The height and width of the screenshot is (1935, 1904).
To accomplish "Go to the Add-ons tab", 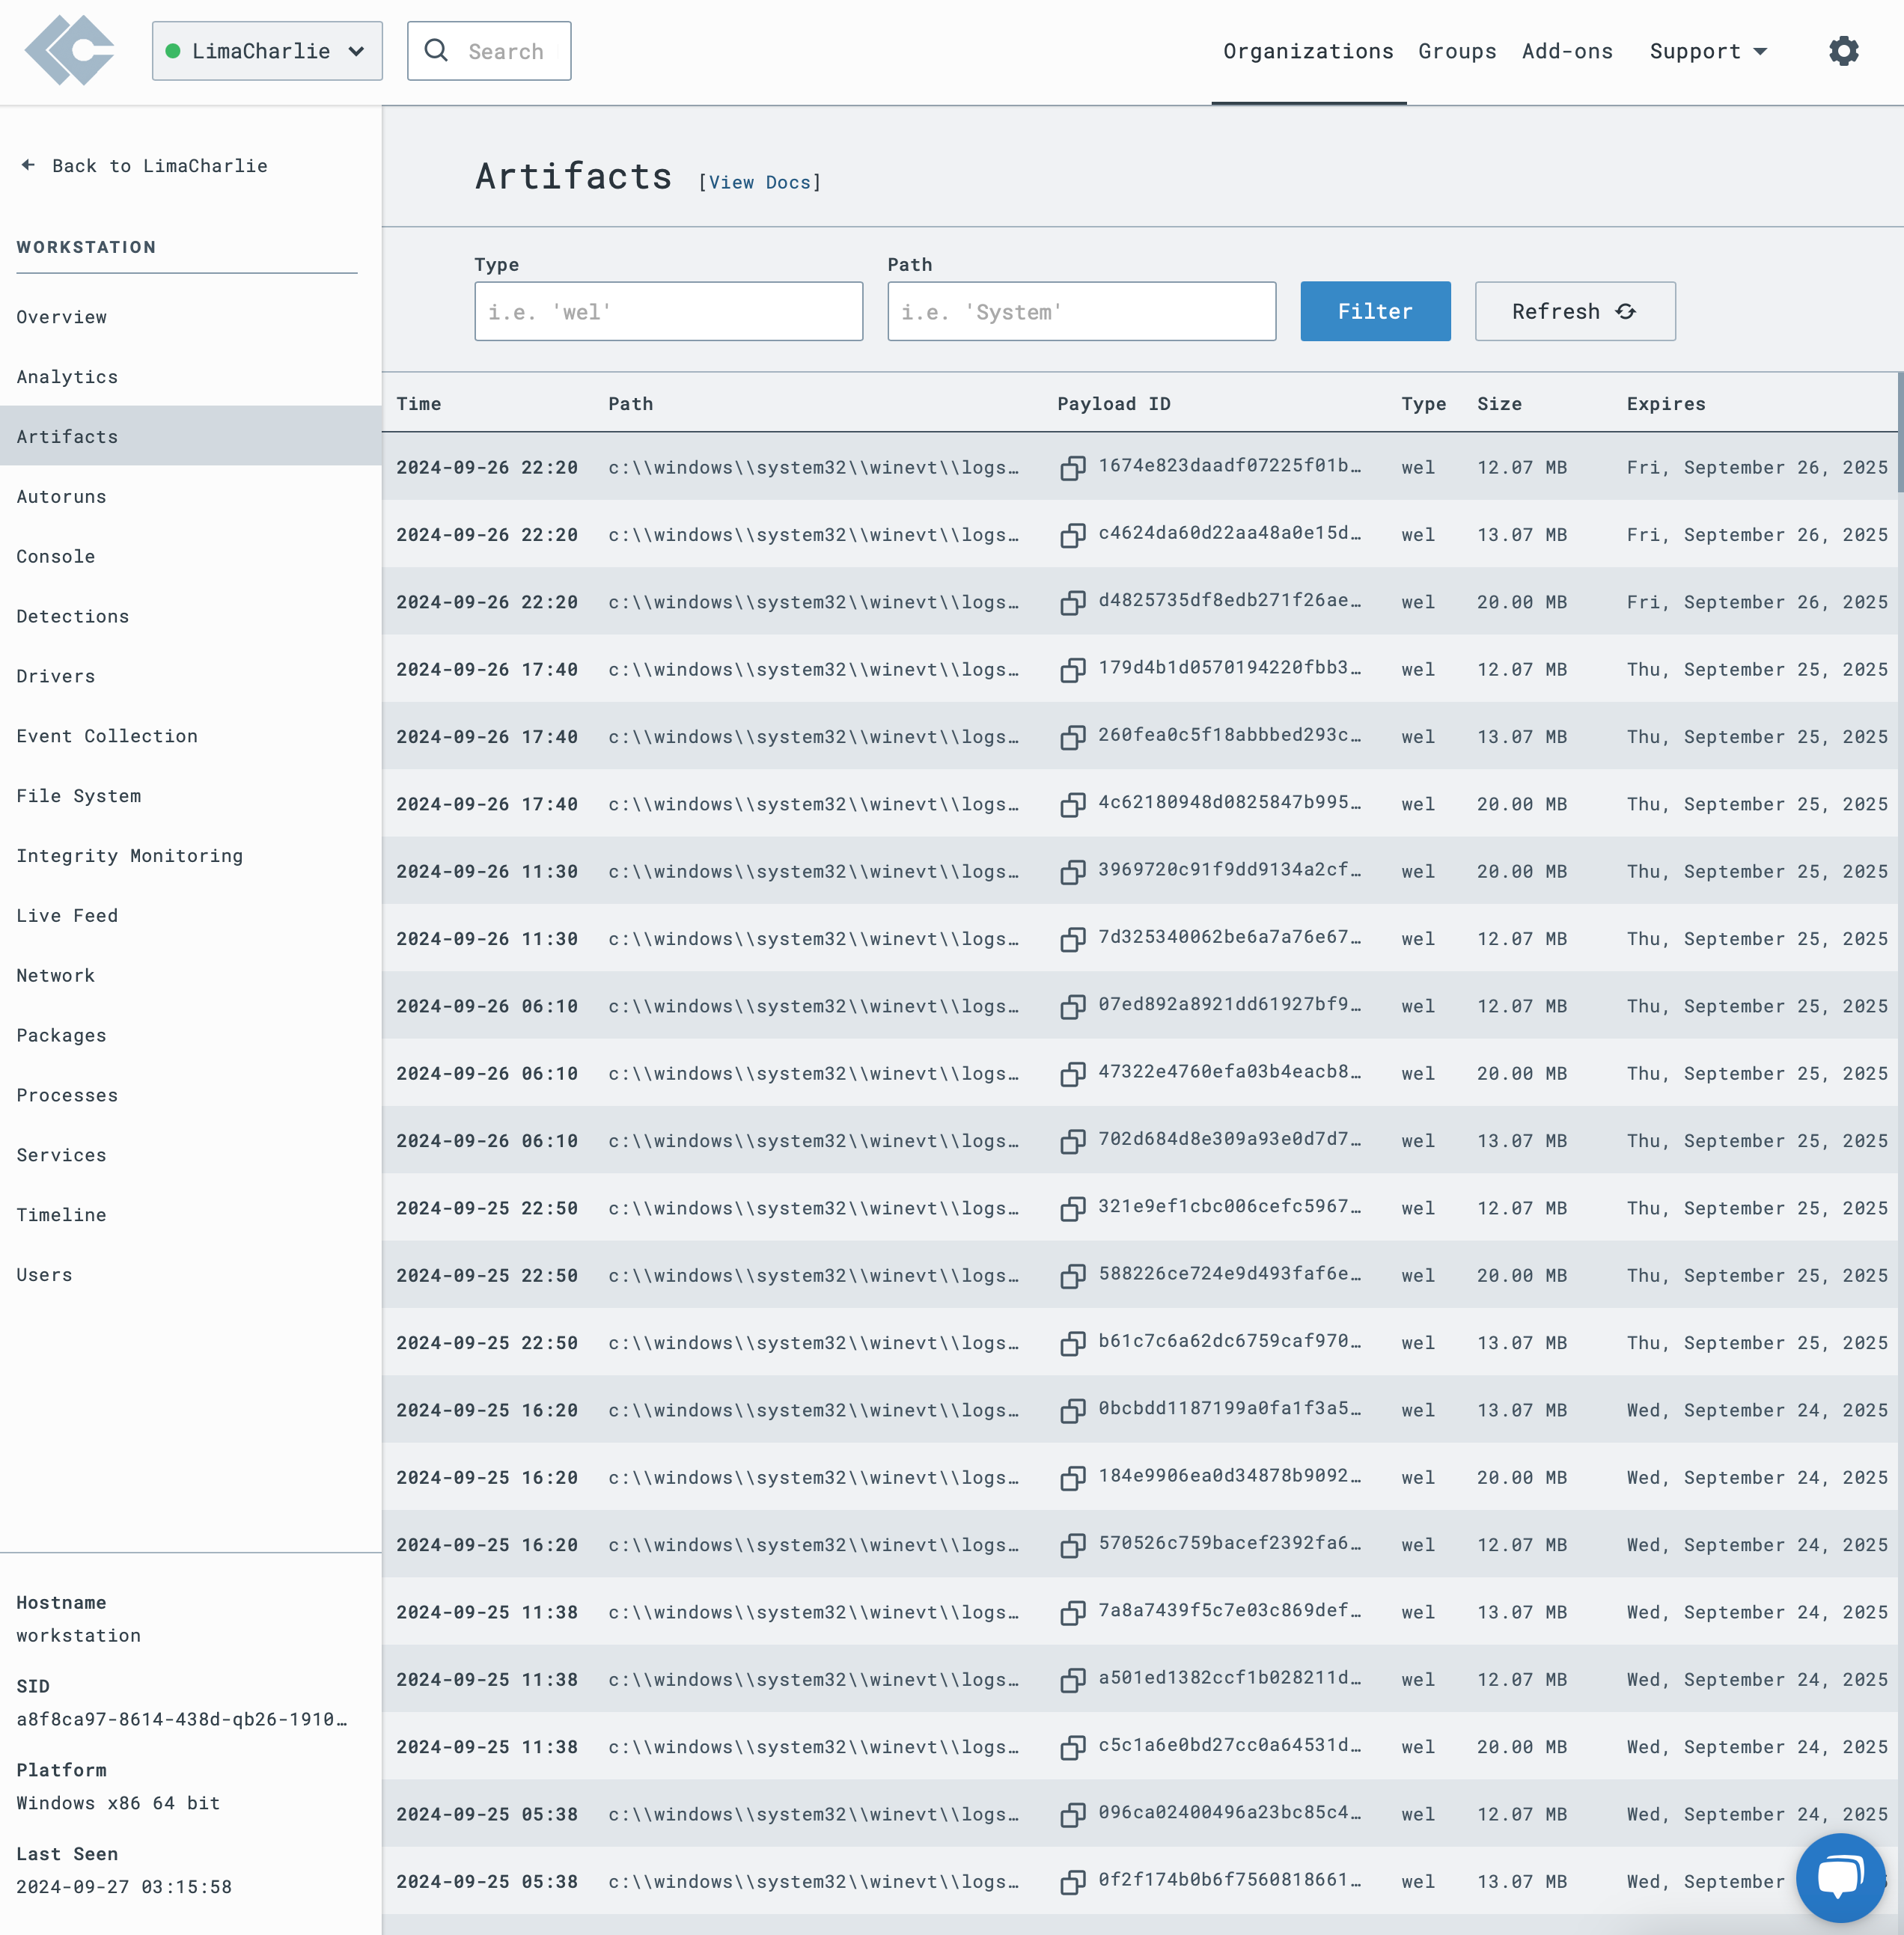I will (1567, 51).
